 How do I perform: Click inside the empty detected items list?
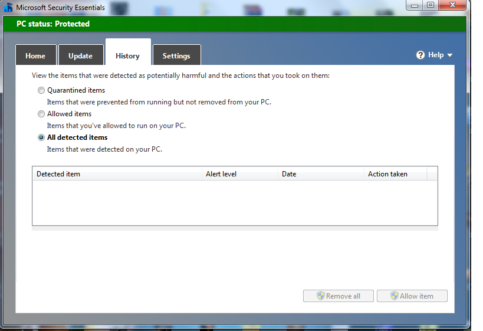coord(235,202)
